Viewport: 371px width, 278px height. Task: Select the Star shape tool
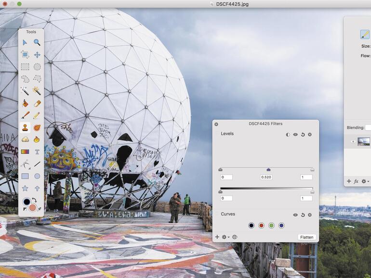click(x=25, y=189)
